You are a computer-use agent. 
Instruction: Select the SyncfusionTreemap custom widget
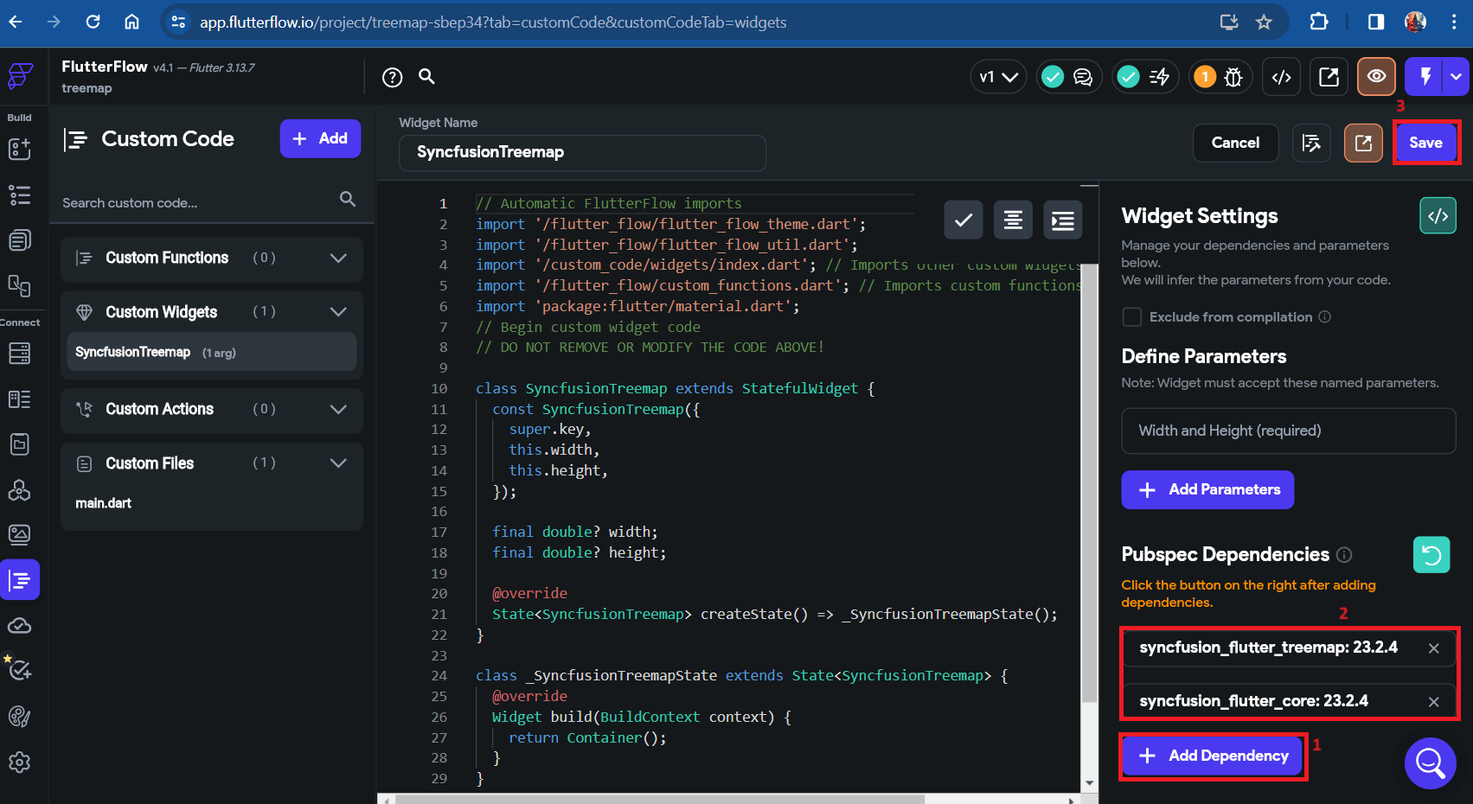212,352
